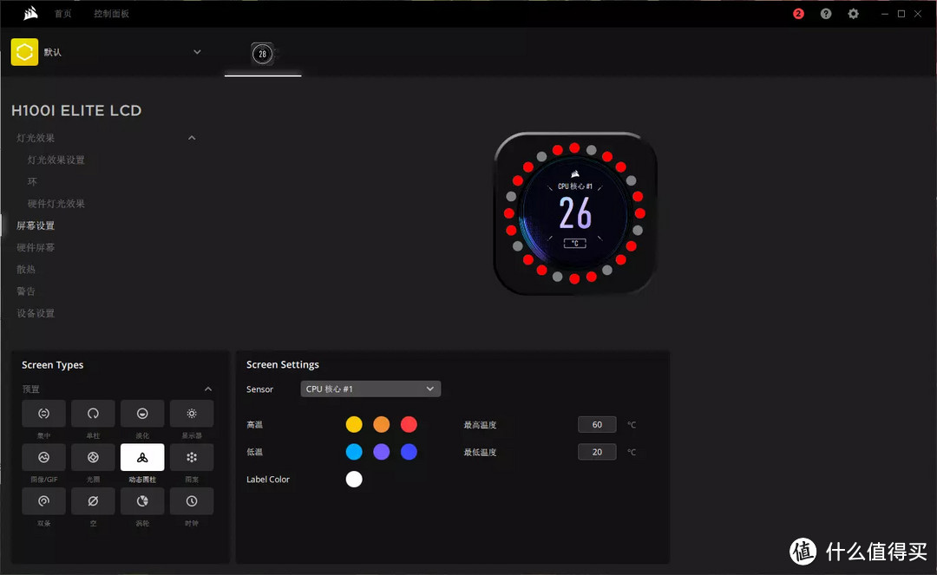The width and height of the screenshot is (937, 575).
Task: Select the 集中 screen type preset
Action: [43, 413]
